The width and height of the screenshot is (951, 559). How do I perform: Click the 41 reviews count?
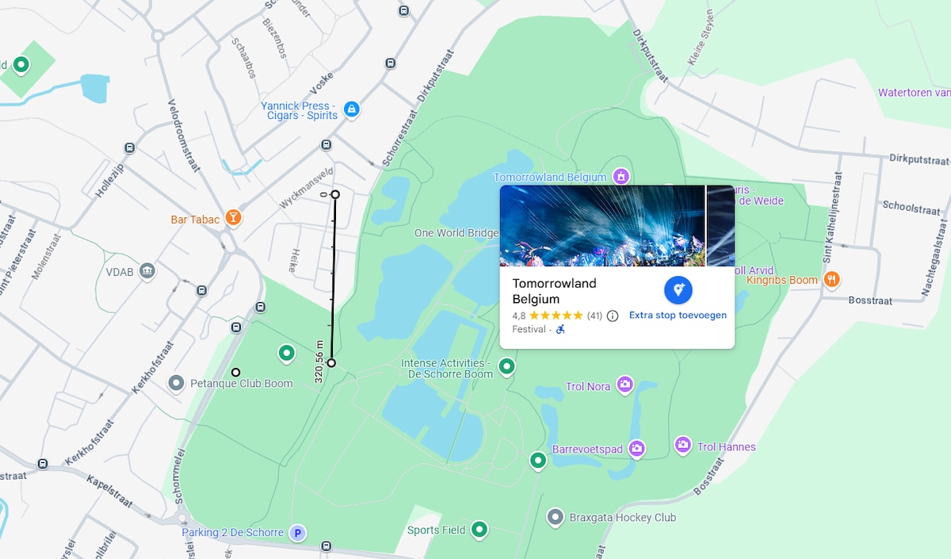click(x=594, y=316)
